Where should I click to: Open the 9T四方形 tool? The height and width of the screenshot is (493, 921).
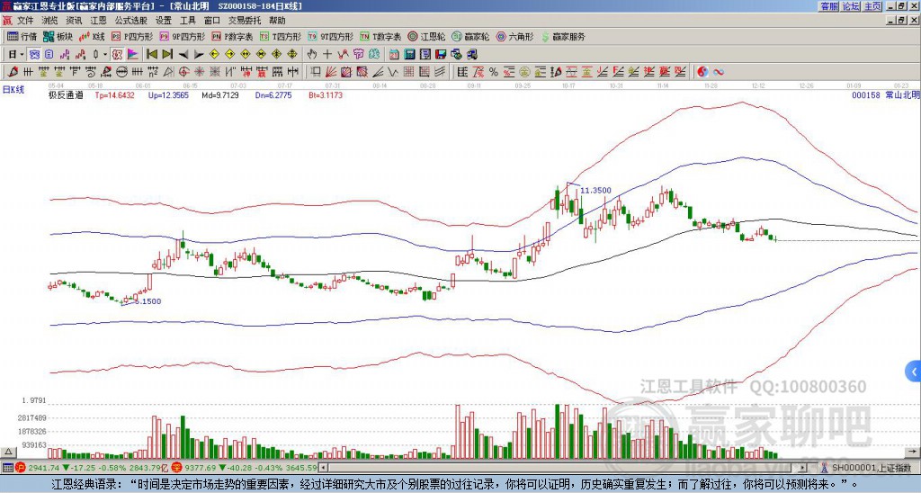click(x=331, y=37)
